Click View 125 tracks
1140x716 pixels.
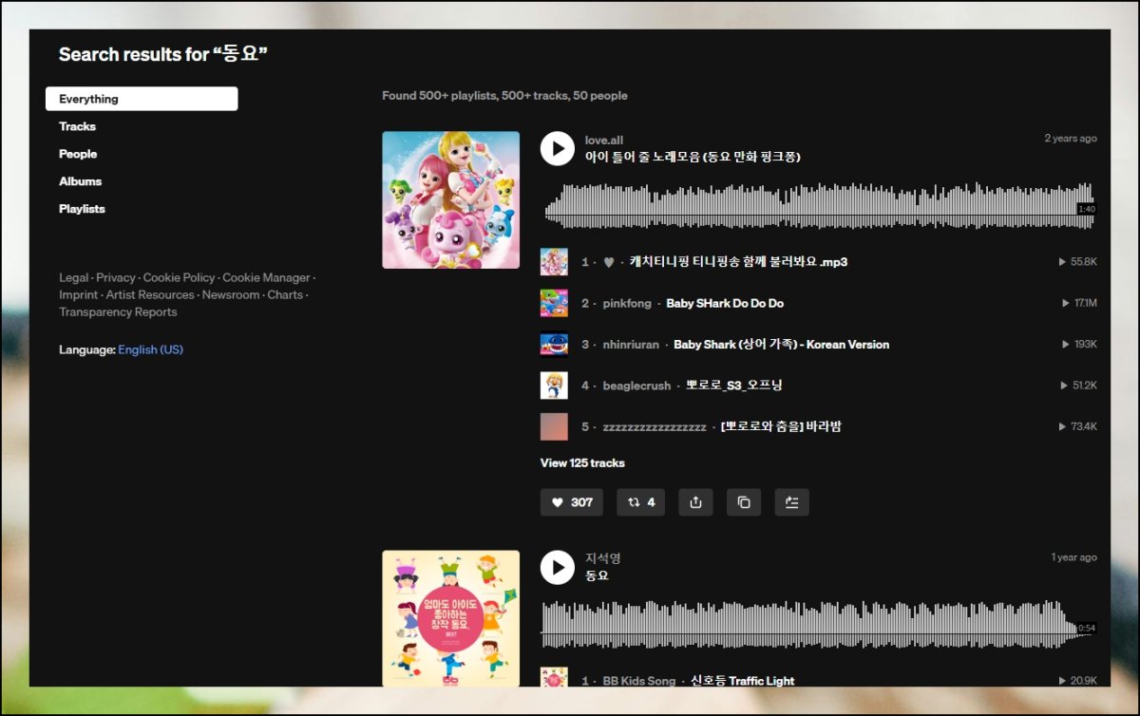coord(582,463)
